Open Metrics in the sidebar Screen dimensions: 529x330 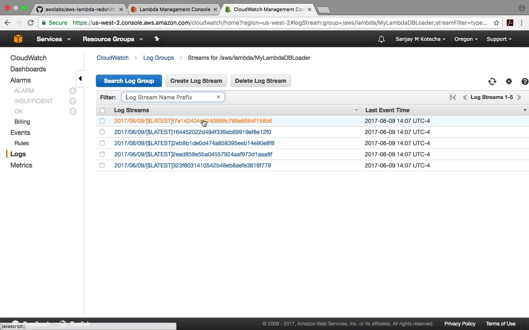click(x=21, y=165)
